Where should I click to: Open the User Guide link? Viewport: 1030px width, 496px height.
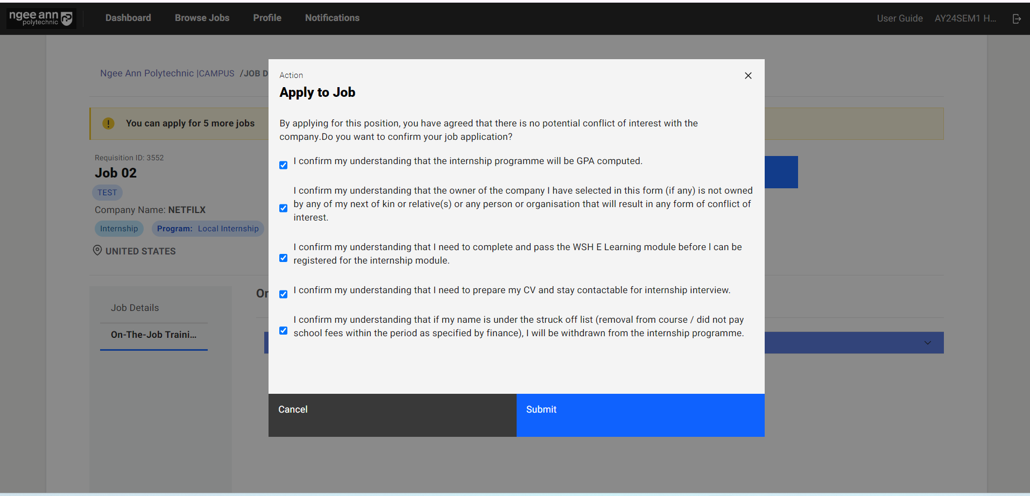(899, 18)
